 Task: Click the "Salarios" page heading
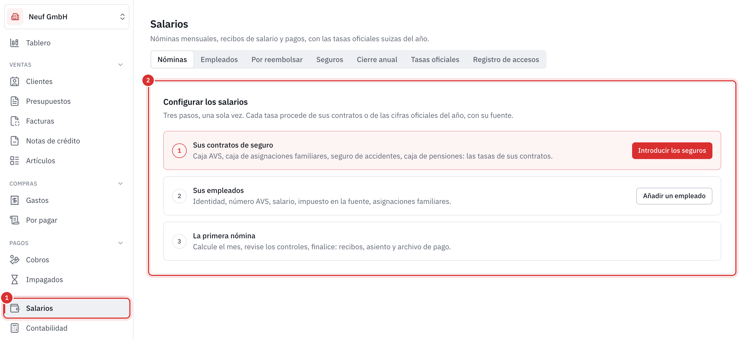[x=169, y=24]
